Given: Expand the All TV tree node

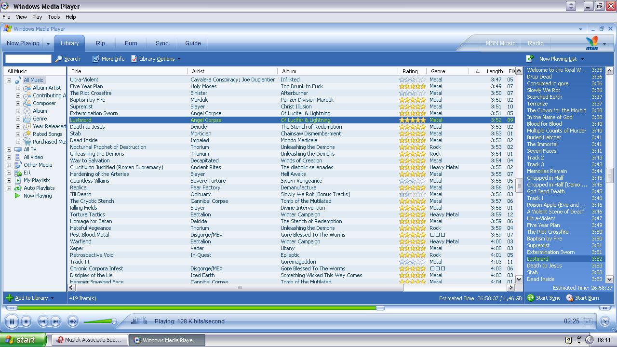Looking at the screenshot, I should click(9, 149).
